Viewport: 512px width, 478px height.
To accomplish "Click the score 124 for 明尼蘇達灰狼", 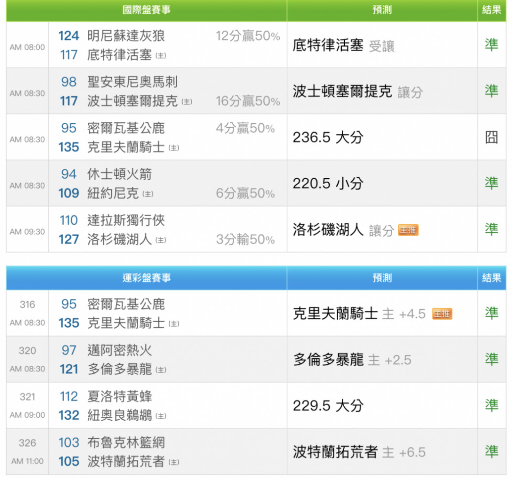I will pos(68,36).
